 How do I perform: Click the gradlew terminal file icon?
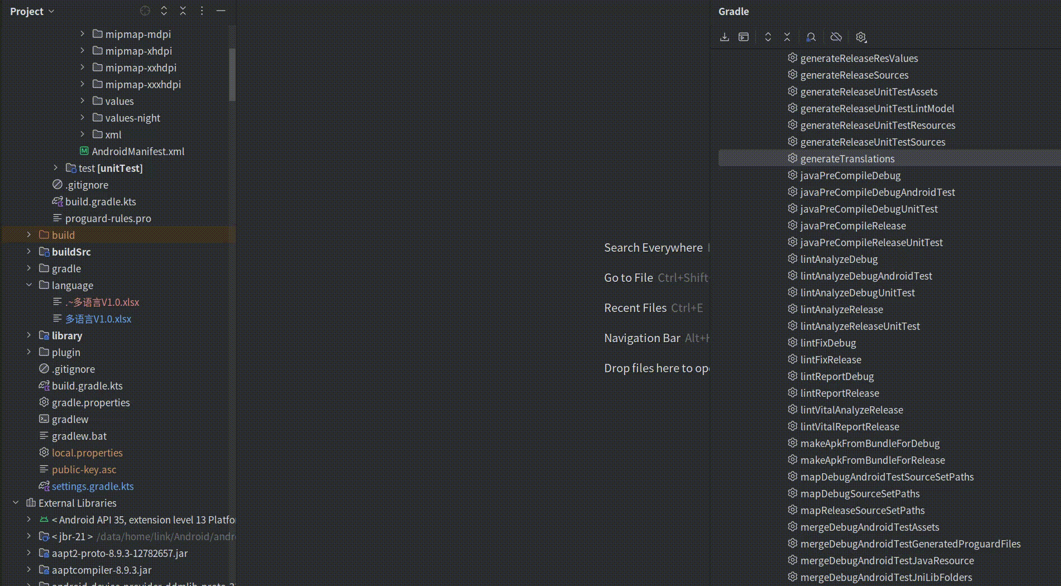(44, 419)
